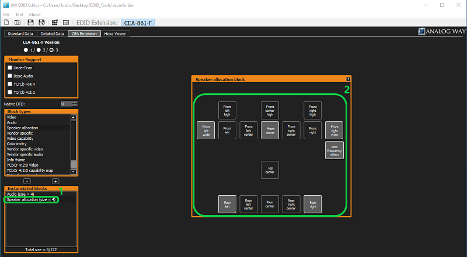Tick the YCrCb 4:2:2 checkbox

click(x=10, y=92)
